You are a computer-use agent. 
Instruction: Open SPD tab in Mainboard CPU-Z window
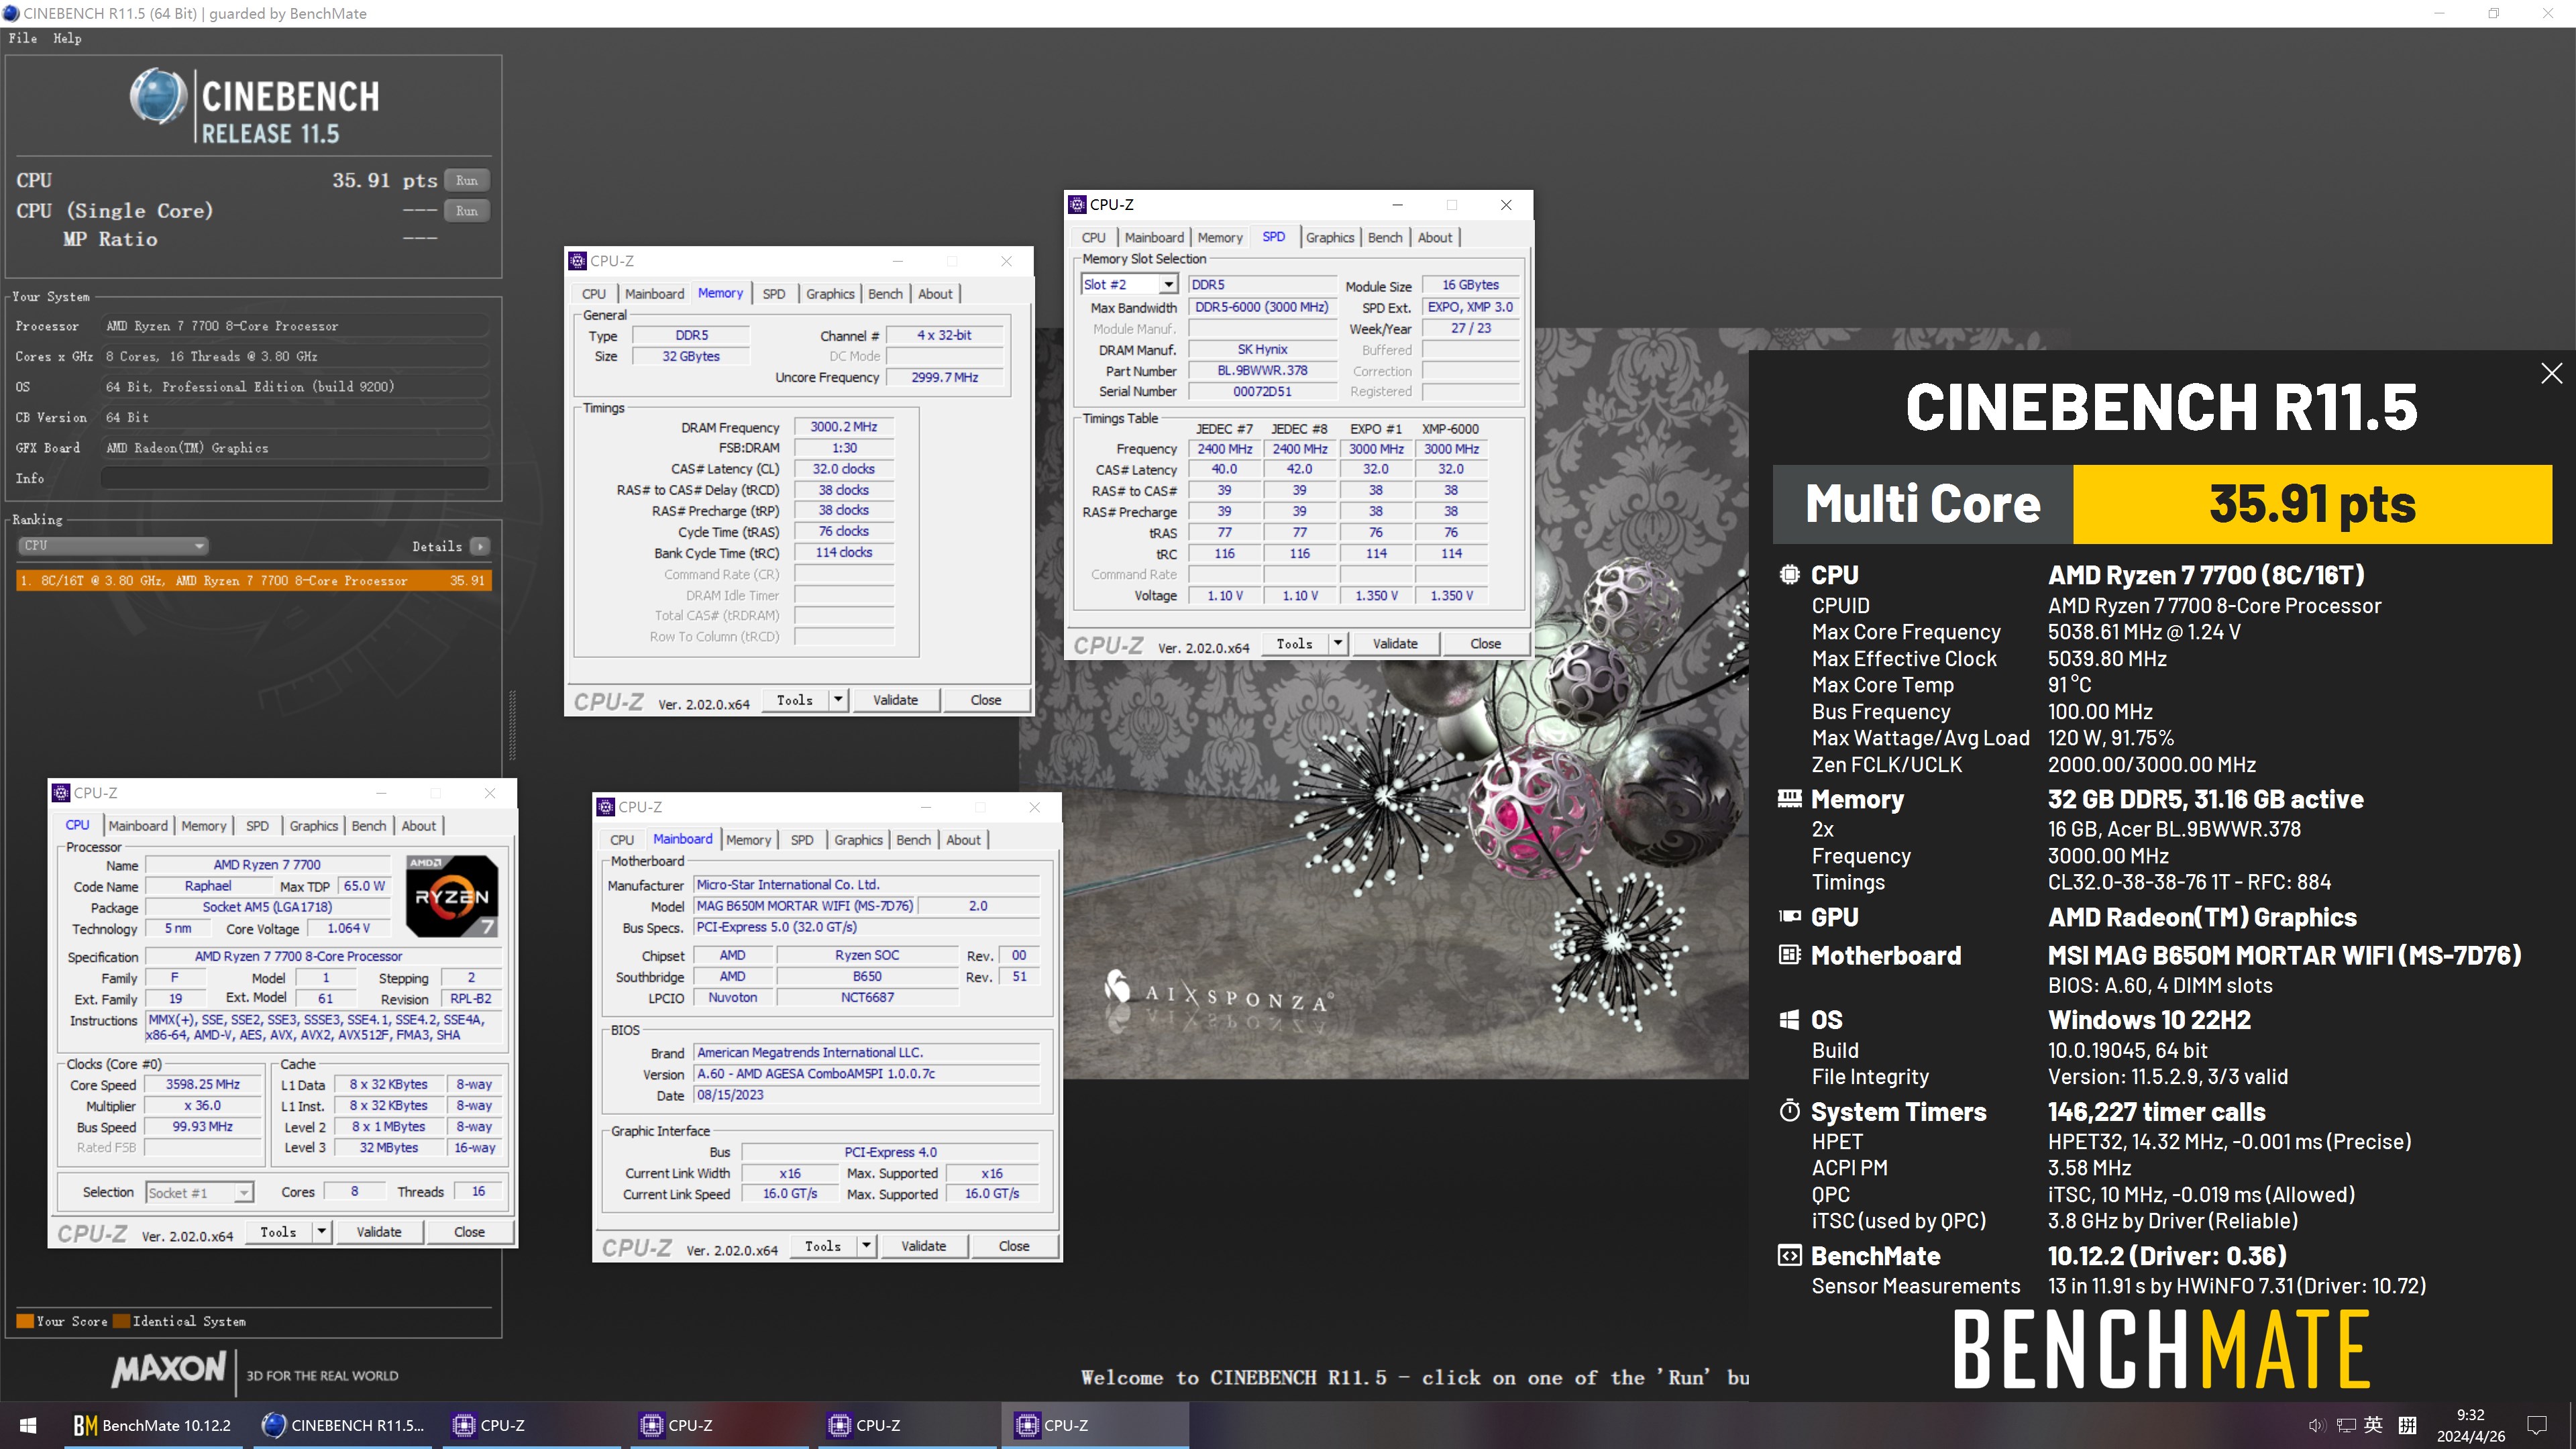[801, 840]
